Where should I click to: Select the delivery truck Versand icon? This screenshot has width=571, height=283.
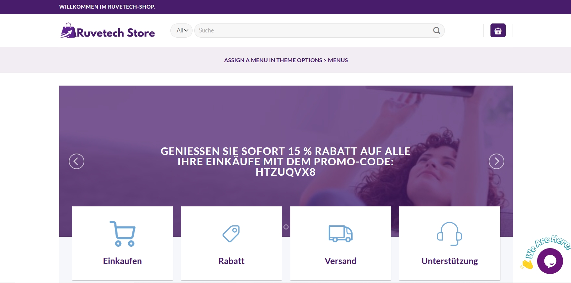tap(340, 234)
